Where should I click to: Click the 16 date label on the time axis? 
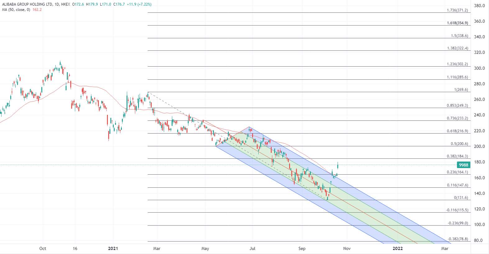75,248
